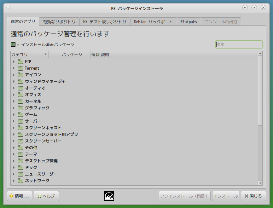This screenshot has width=273, height=208.
Task: Click the title bar window menu circle
Action: [8, 8]
